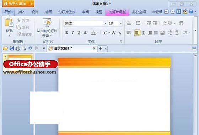
Task: Click the print icon
Action: [x=18, y=49]
